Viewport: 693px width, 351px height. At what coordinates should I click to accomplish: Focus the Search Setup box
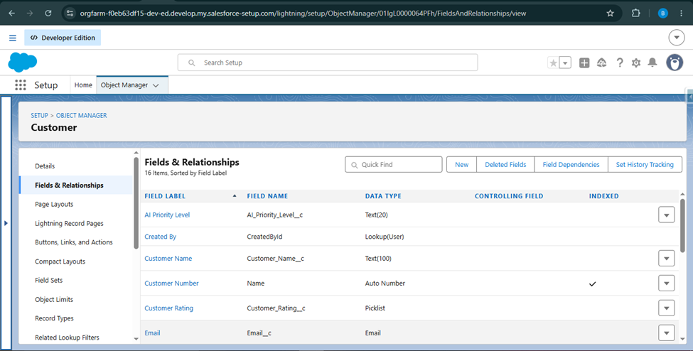tap(328, 63)
